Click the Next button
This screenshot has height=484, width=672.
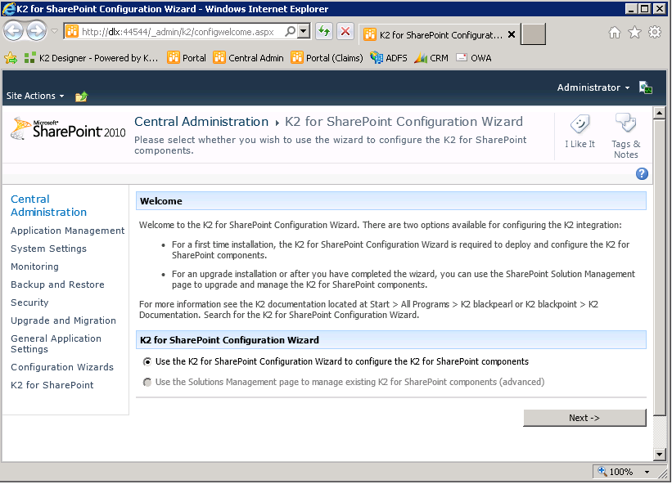click(584, 417)
